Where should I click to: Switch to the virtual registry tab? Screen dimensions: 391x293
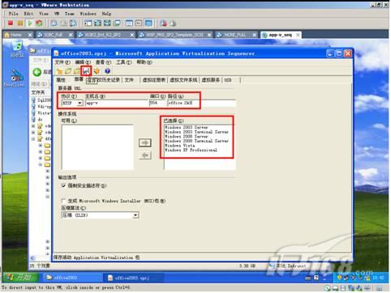(x=154, y=80)
